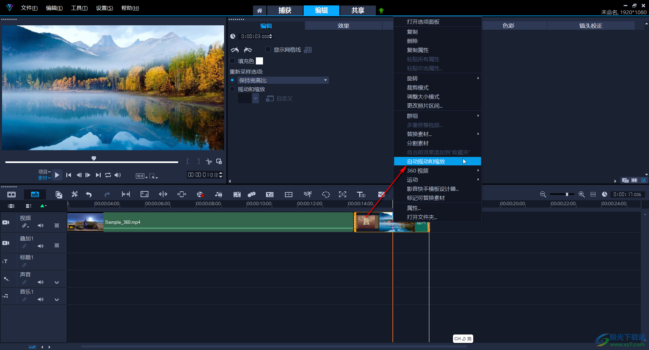The height and width of the screenshot is (350, 649).
Task: Switch to the 捕获 tab
Action: pyautogui.click(x=285, y=10)
